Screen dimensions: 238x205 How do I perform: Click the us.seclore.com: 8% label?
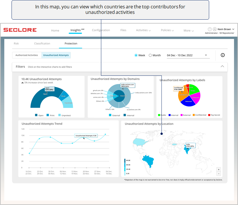(x=134, y=109)
